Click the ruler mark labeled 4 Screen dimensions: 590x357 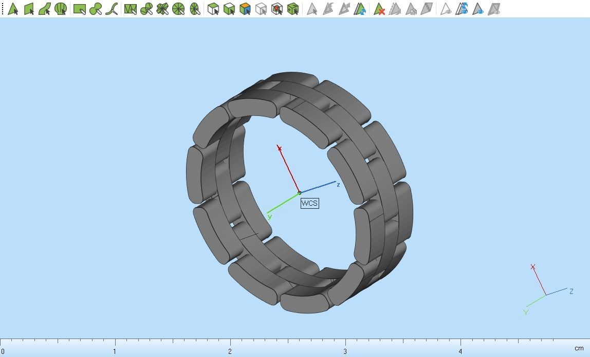(460, 352)
